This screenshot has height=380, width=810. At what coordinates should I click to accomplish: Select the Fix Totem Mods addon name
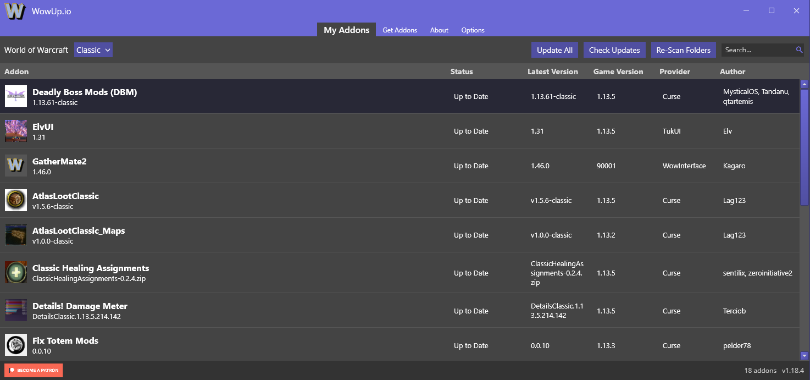click(65, 340)
